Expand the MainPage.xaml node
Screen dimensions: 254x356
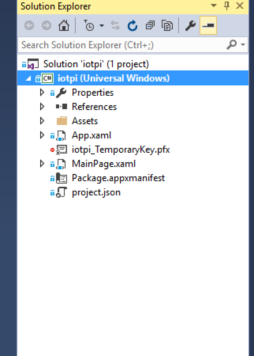coord(43,164)
